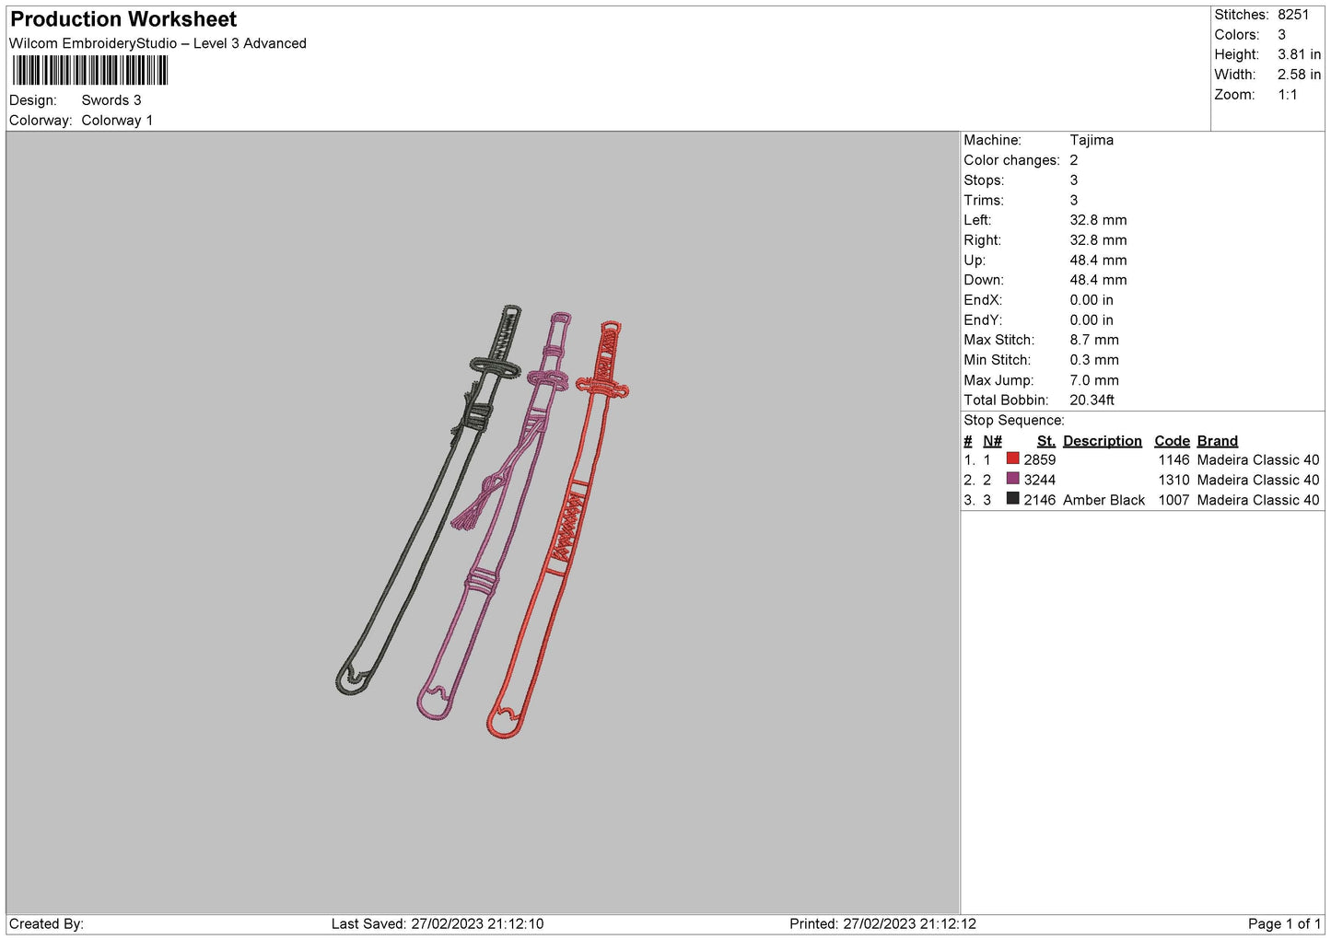1331x940 pixels.
Task: Click the black sword embroidery design
Action: point(429,500)
